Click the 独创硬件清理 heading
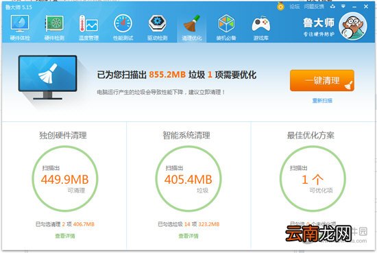 (63, 135)
